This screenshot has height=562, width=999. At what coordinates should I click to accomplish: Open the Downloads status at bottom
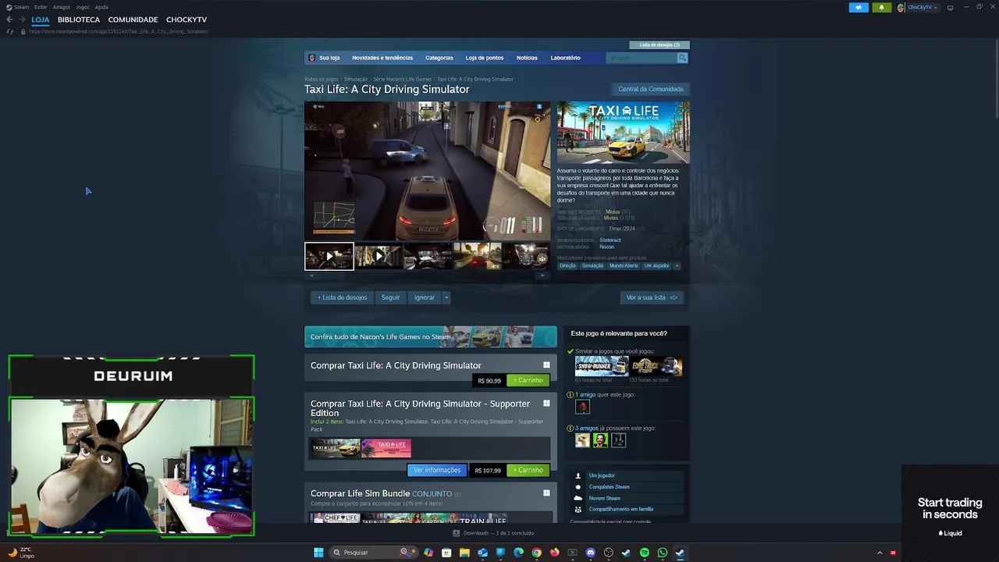pyautogui.click(x=494, y=533)
